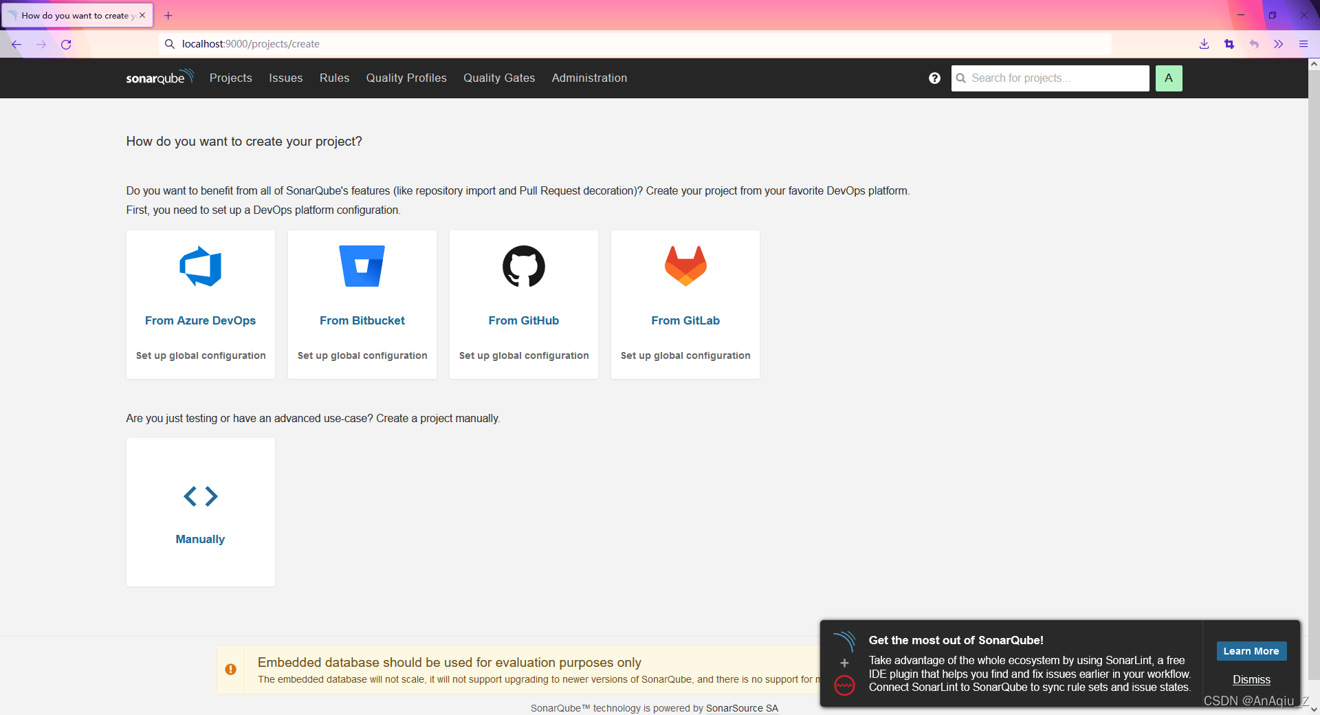Click the GitHub octocat icon
Viewport: 1320px width, 715px height.
524,266
